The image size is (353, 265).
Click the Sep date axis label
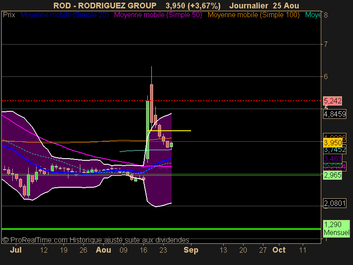point(191,250)
